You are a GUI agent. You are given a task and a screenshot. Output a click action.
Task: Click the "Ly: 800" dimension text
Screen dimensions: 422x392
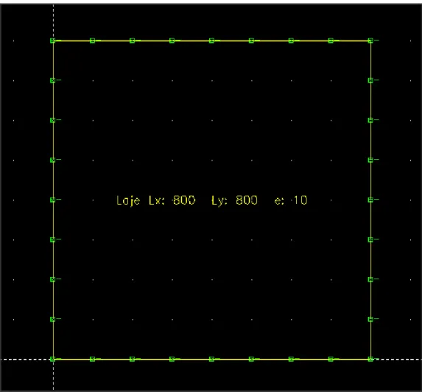[235, 200]
